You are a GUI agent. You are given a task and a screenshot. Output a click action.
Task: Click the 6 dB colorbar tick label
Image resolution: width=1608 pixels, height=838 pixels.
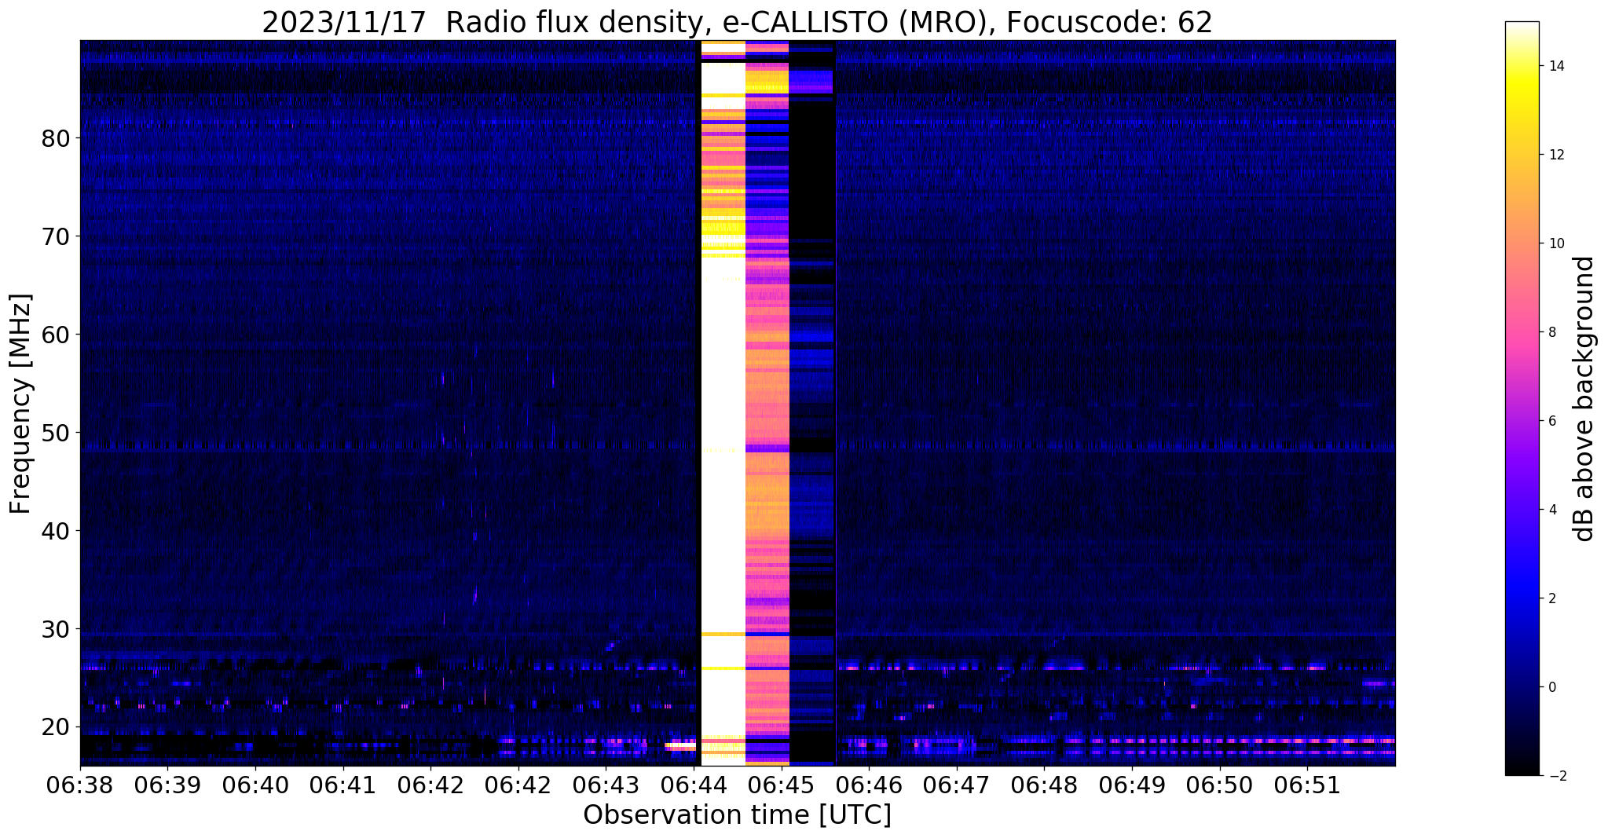click(1551, 421)
